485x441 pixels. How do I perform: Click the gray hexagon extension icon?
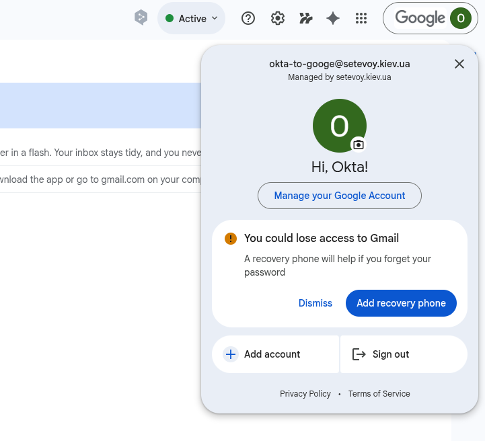click(141, 18)
